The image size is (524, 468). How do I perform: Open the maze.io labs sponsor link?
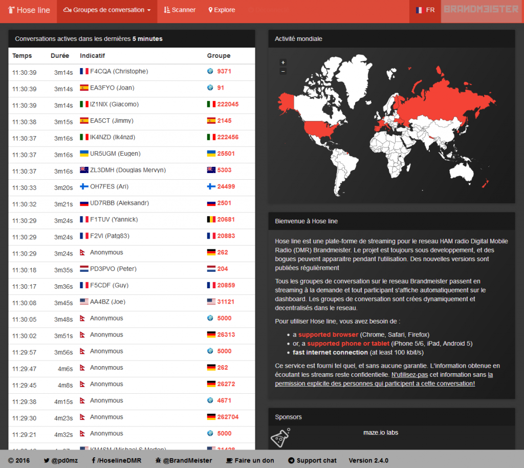tap(381, 433)
